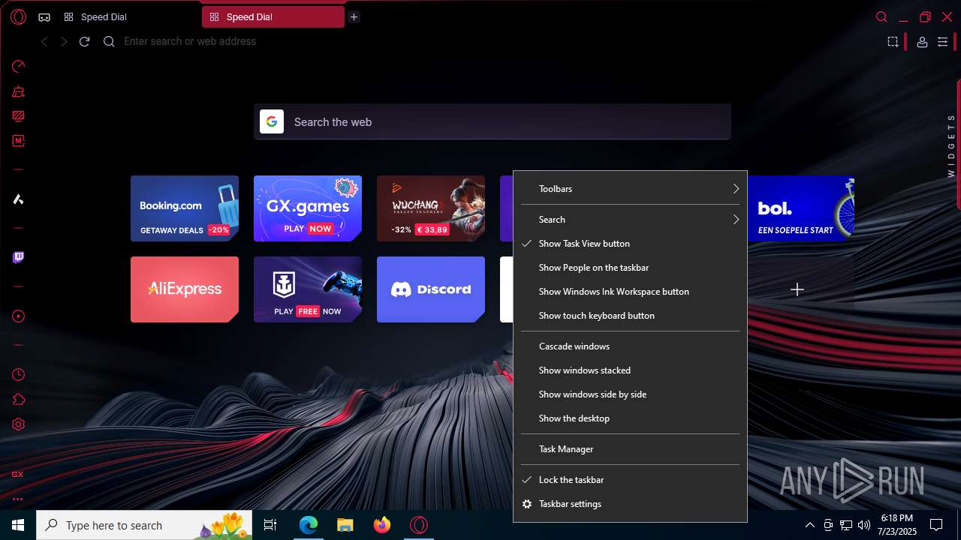Open the Aria AI sidebar icon
Image resolution: width=961 pixels, height=540 pixels.
point(18,199)
